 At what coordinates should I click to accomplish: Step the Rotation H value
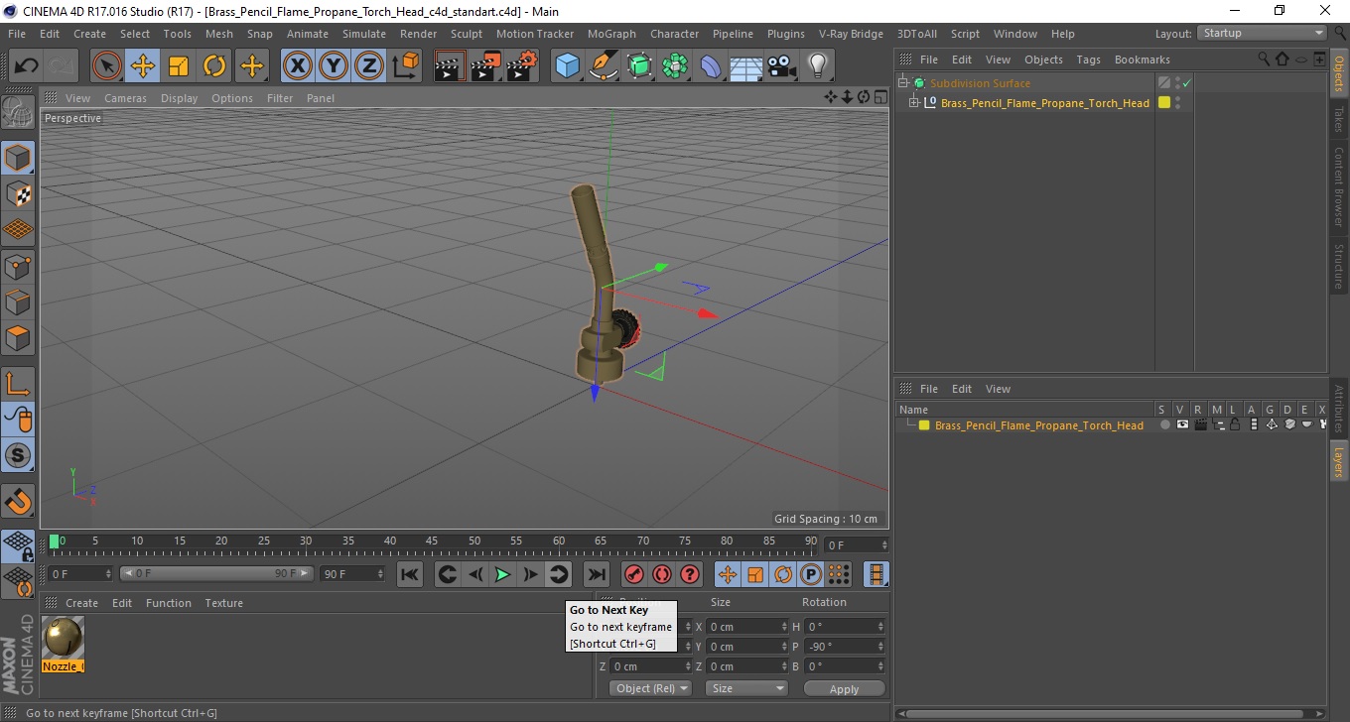pos(880,627)
